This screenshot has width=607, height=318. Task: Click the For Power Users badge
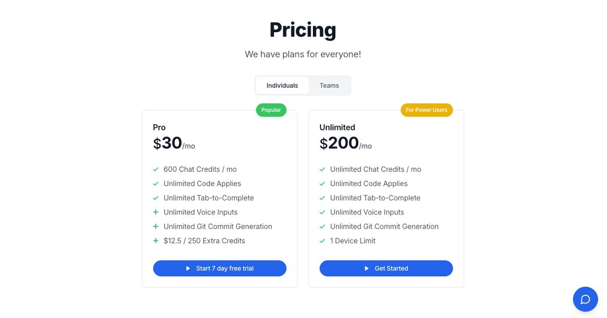(x=426, y=110)
